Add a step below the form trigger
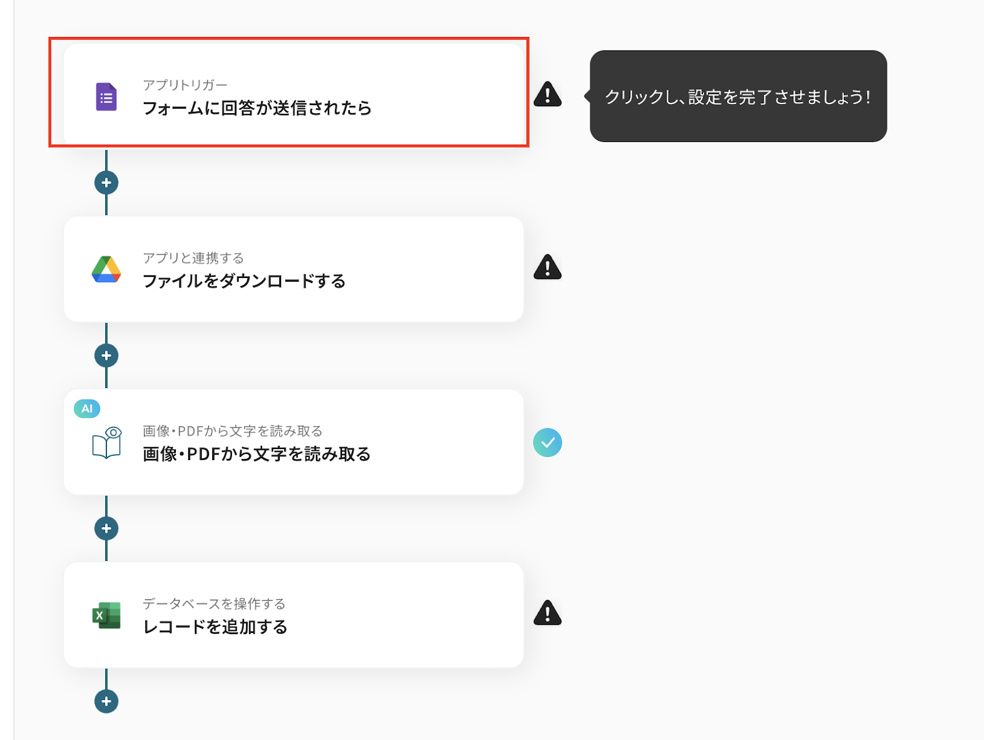Screen dimensions: 984x740 pos(106,183)
